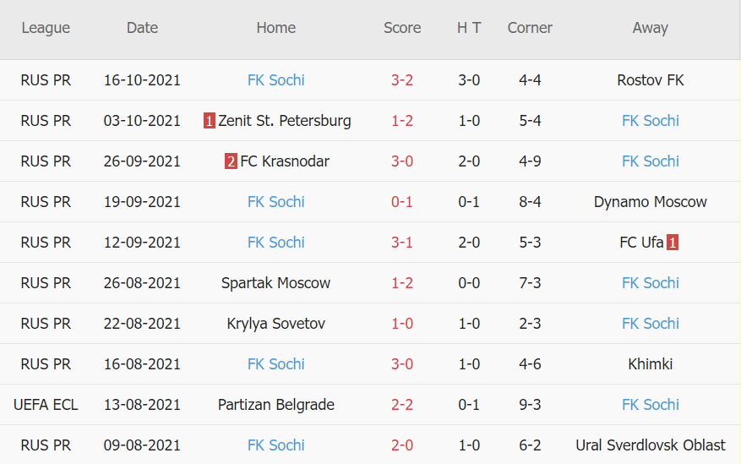Image resolution: width=741 pixels, height=464 pixels.
Task: Click Krylya Sovetov team name
Action: [275, 324]
